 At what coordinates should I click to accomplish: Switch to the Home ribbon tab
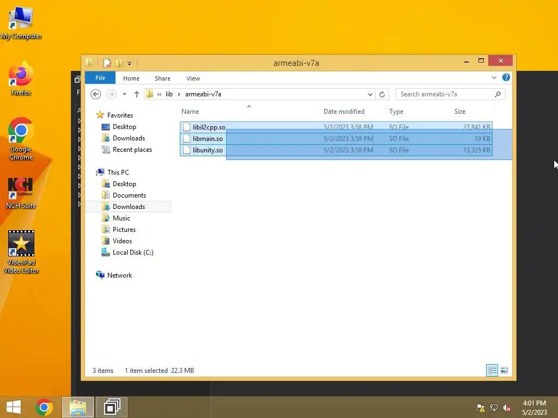[131, 78]
